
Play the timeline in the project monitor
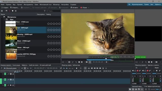152,62
